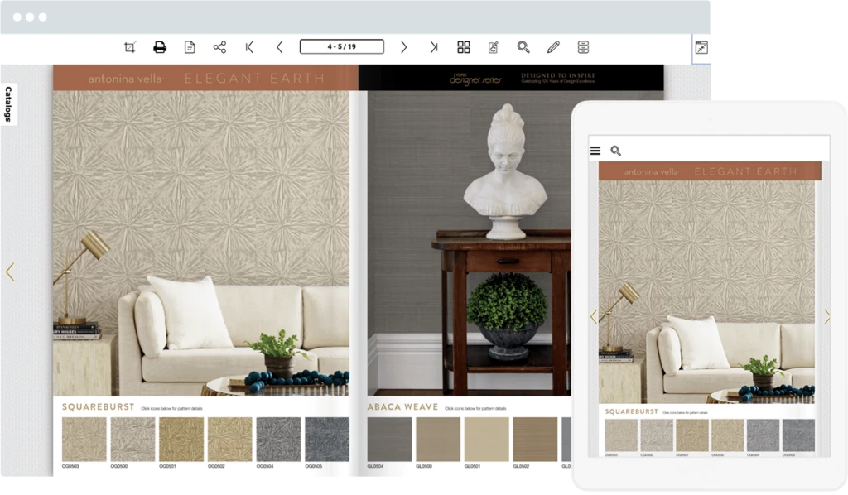Open the document notes icon

coord(189,46)
